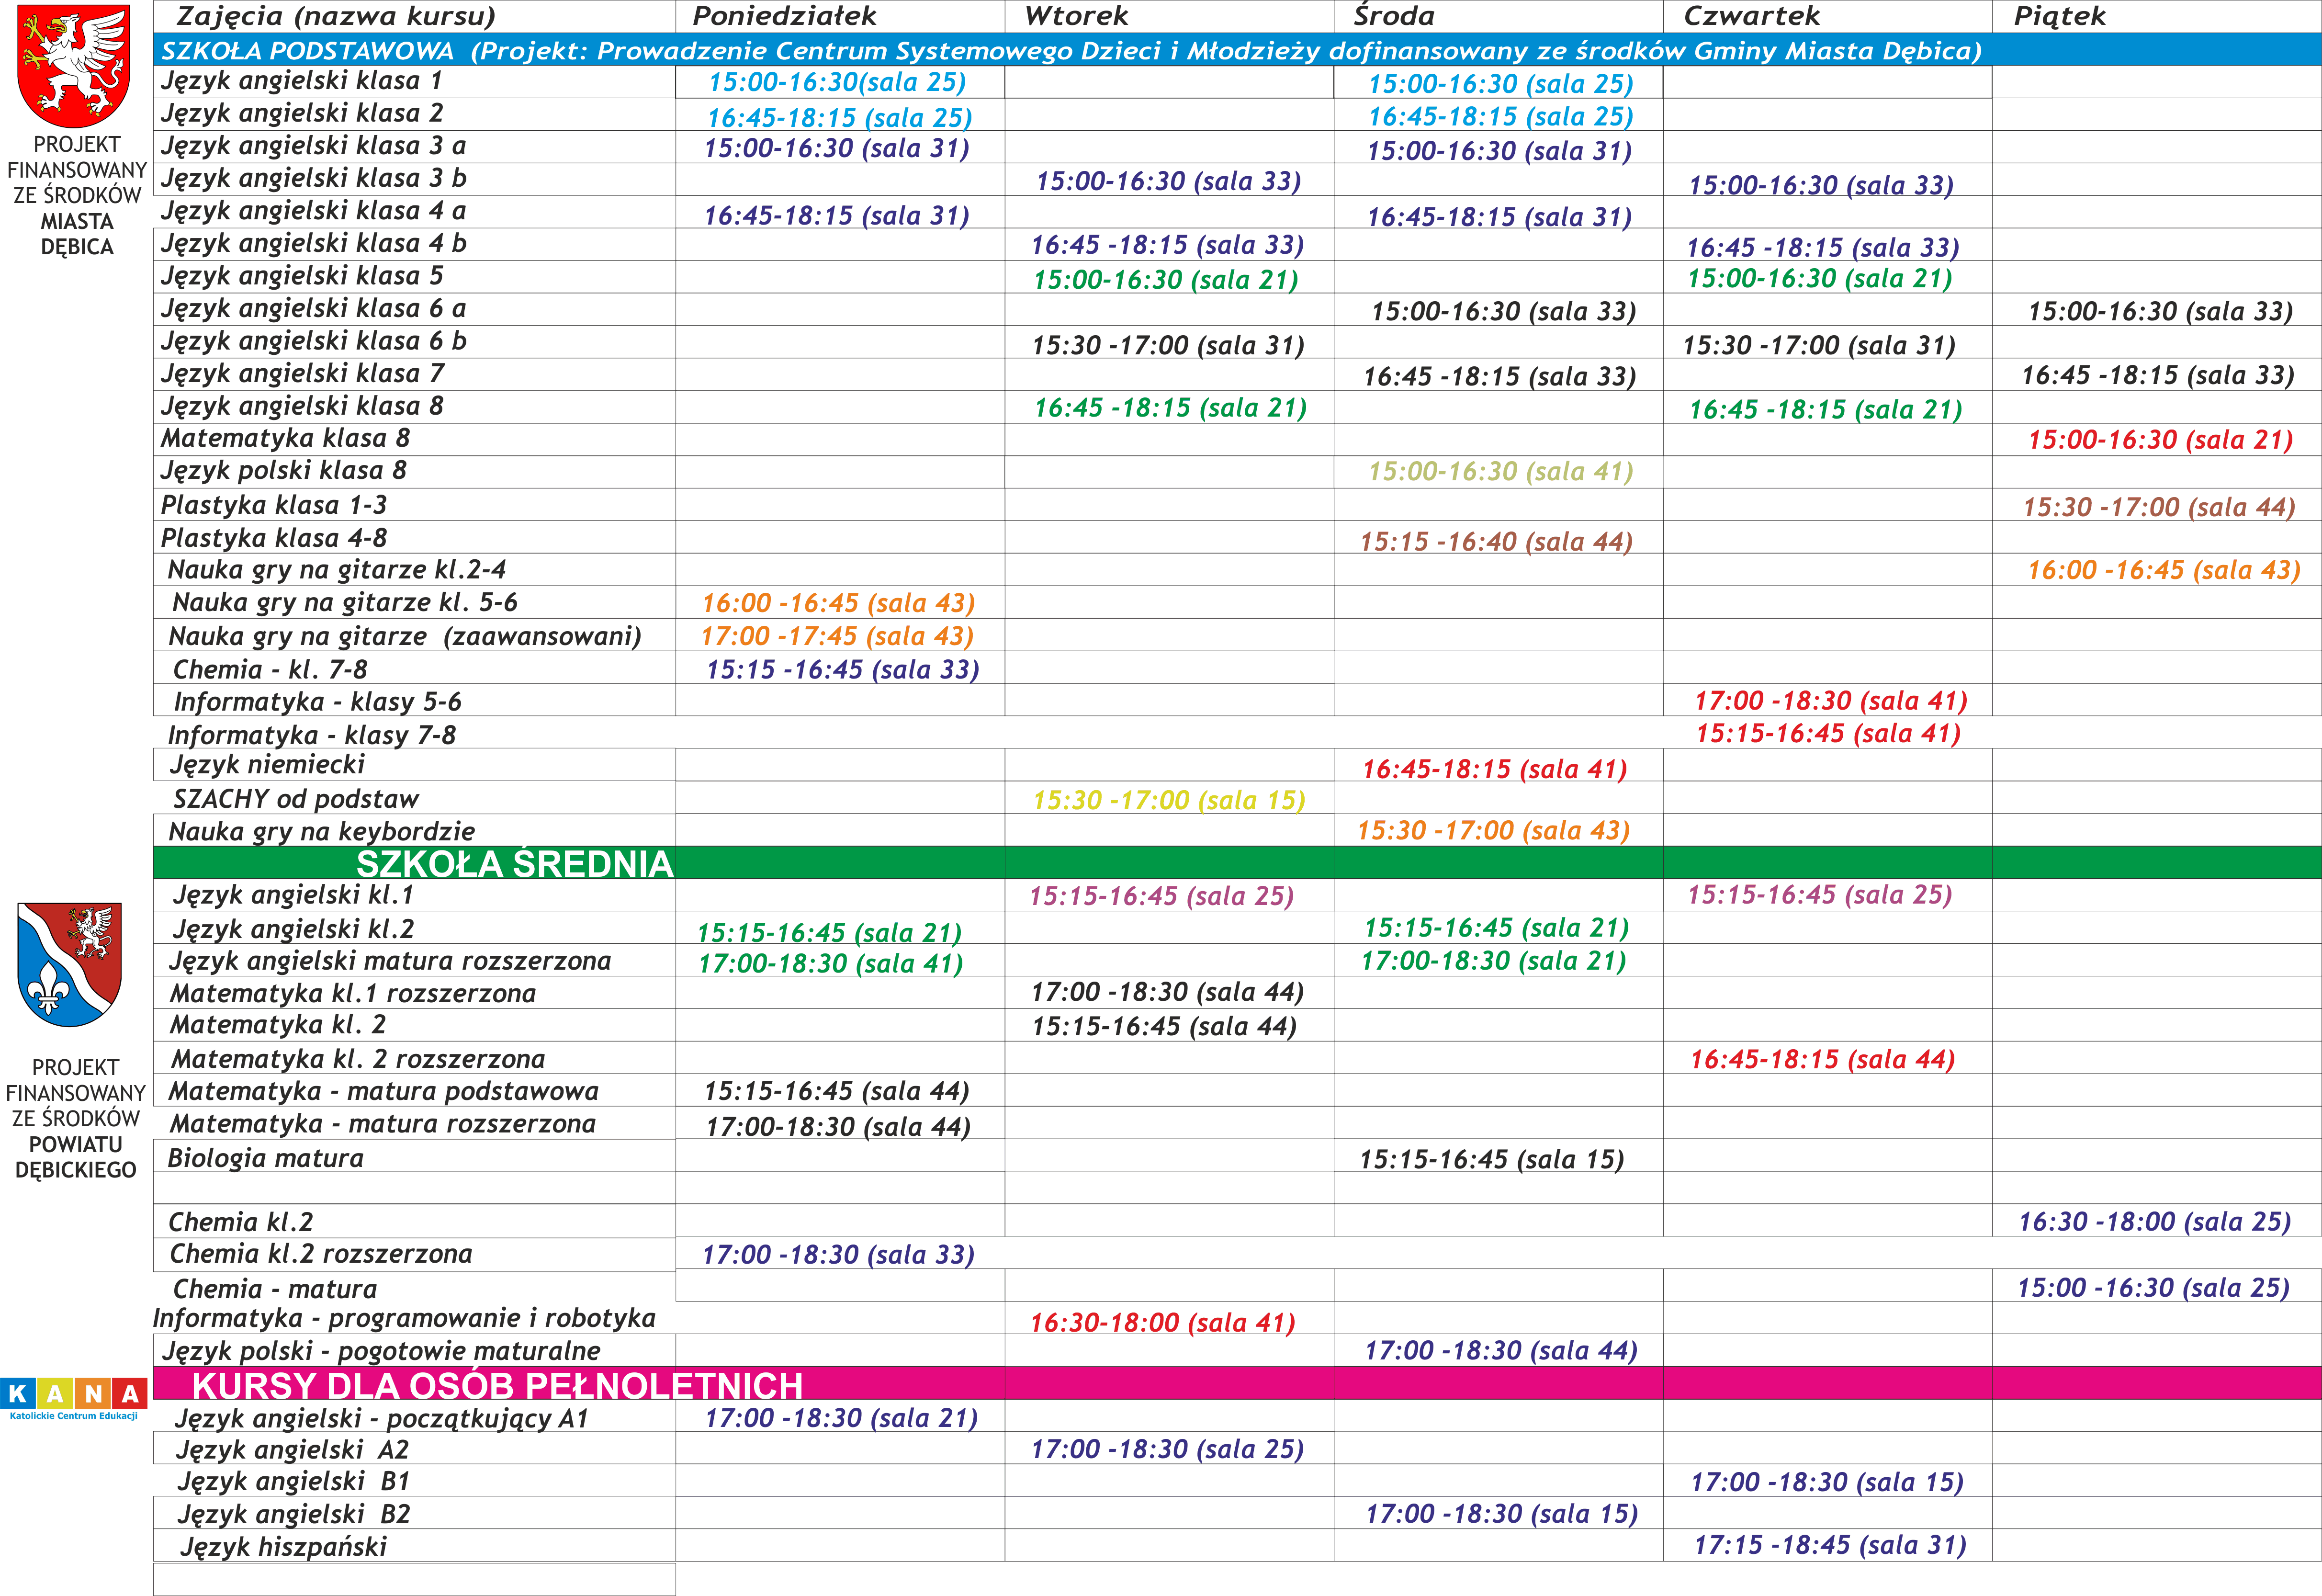This screenshot has width=2322, height=1596.
Task: Click red '16:30-18:00 (sala 41)' Informatyka cell
Action: [1162, 1324]
